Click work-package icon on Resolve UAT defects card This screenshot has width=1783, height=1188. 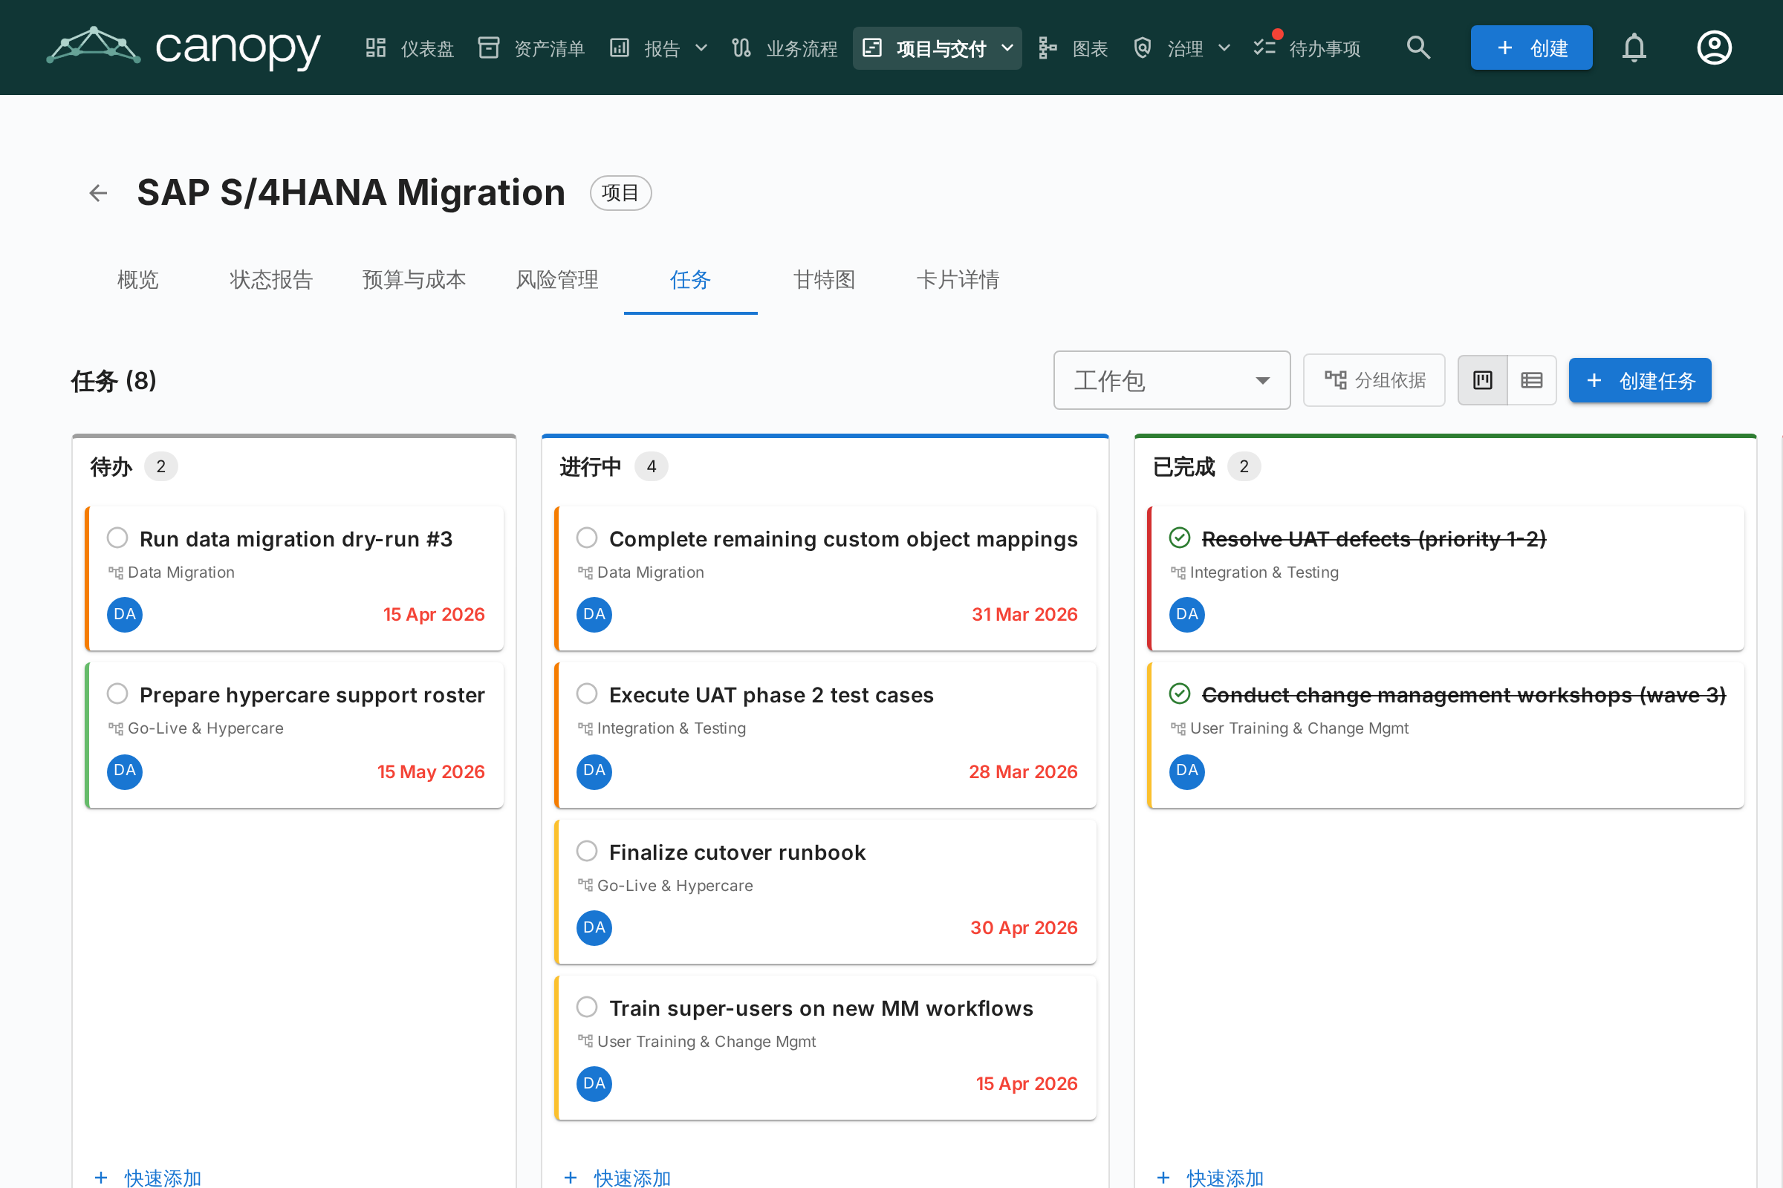pyautogui.click(x=1178, y=572)
